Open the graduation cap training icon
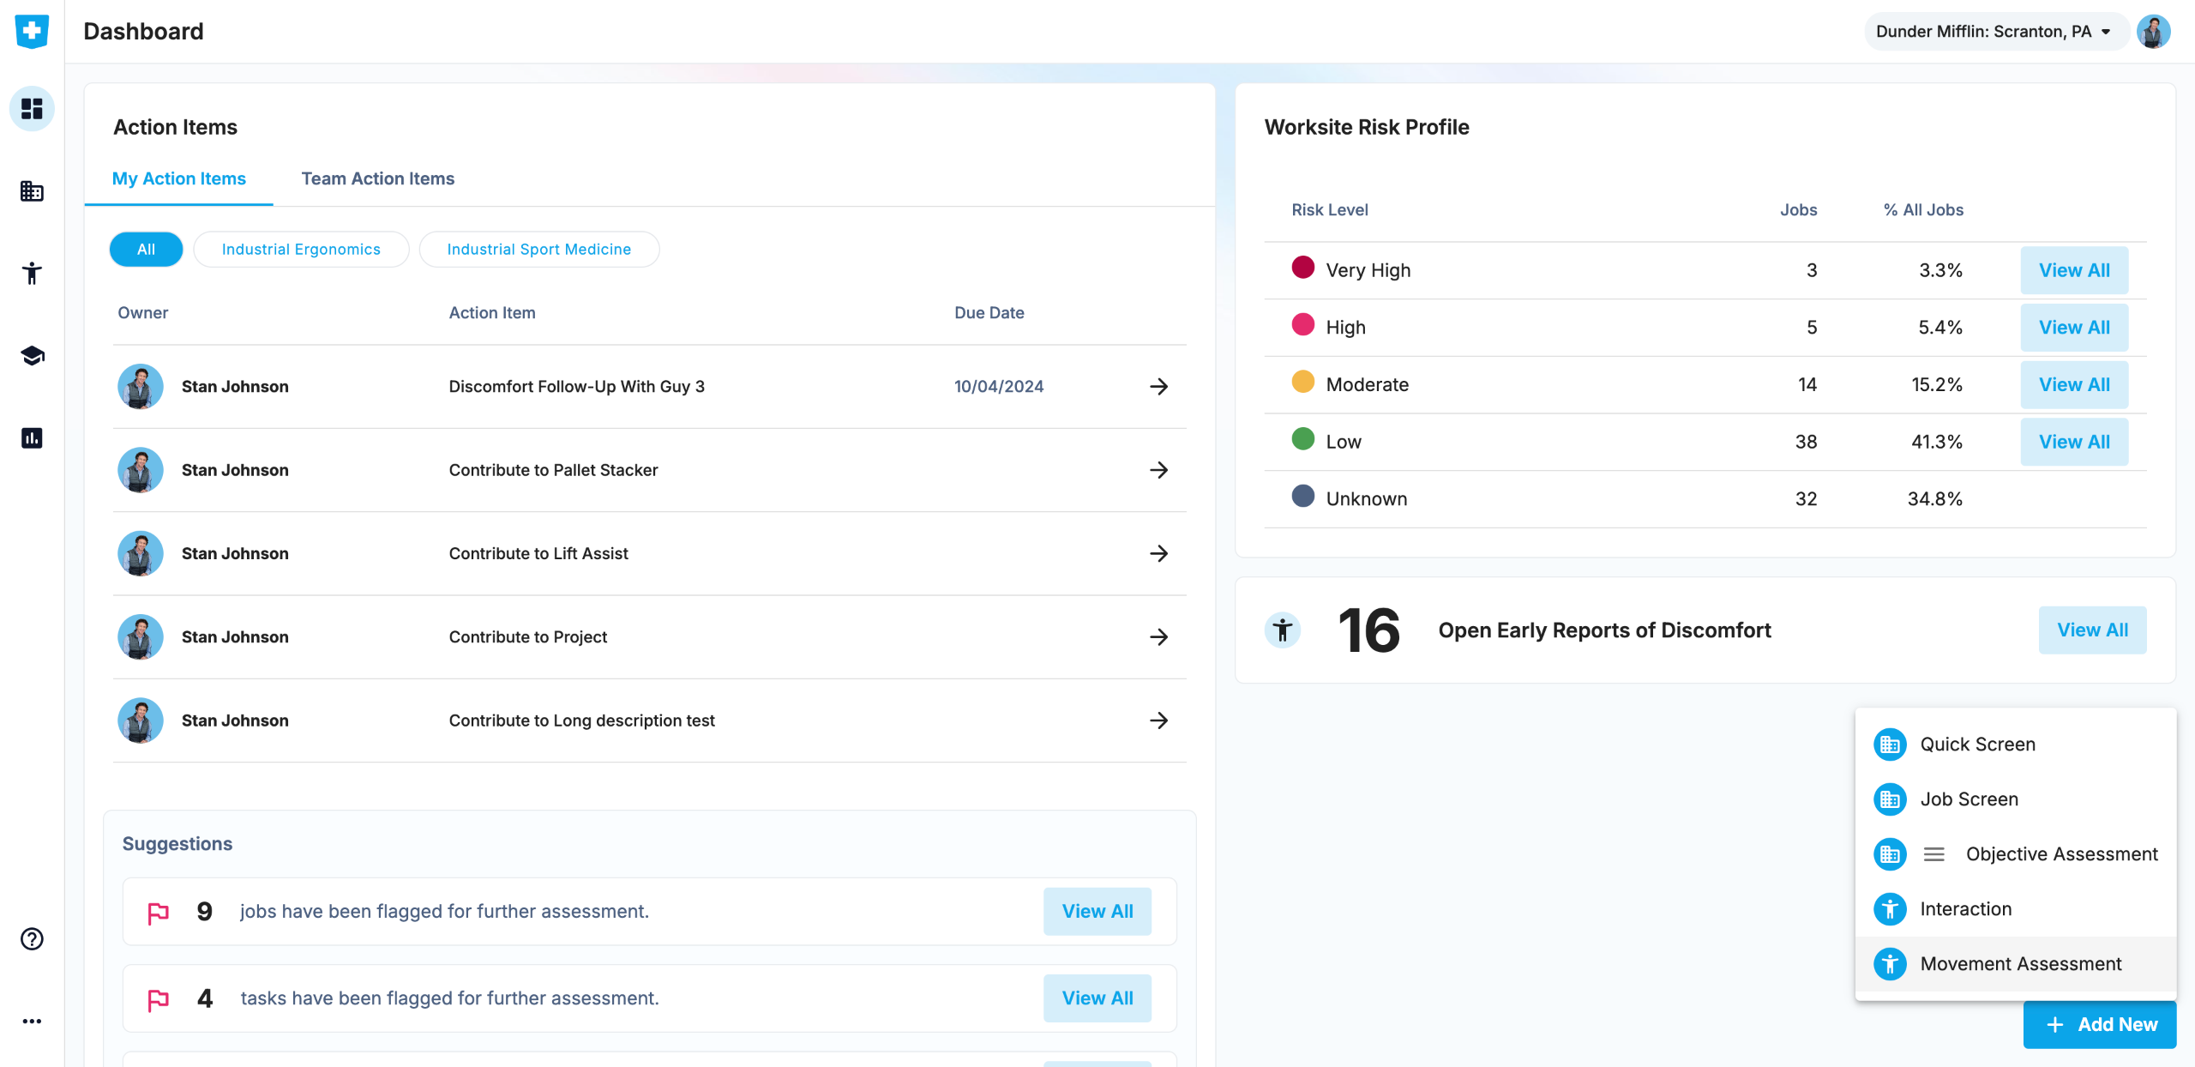Viewport: 2195px width, 1067px height. click(32, 356)
